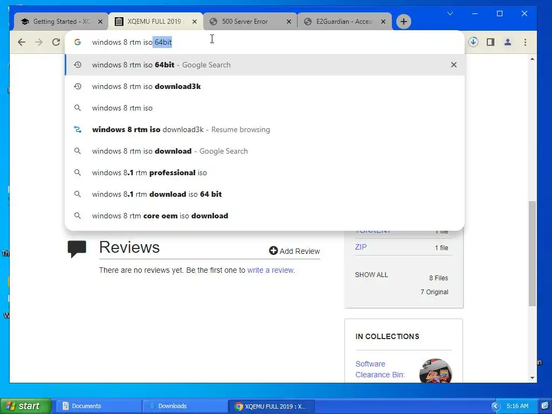This screenshot has height=414, width=552.
Task: Open the Chrome profile icon
Action: 508,42
